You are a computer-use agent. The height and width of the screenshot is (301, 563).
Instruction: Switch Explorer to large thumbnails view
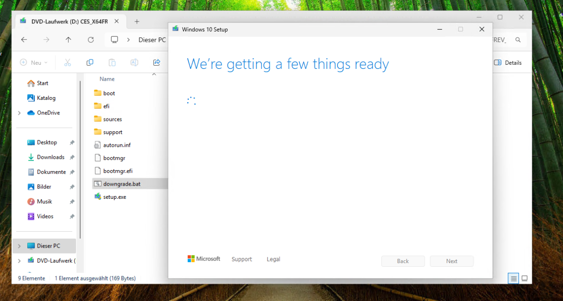pos(525,278)
